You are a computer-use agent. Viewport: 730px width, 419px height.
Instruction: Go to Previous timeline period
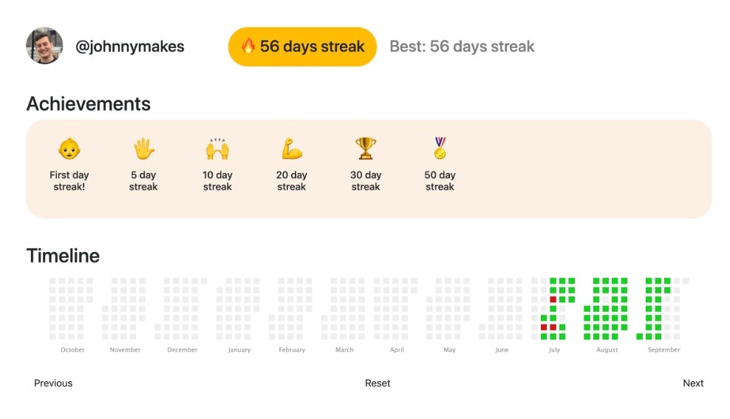53,383
